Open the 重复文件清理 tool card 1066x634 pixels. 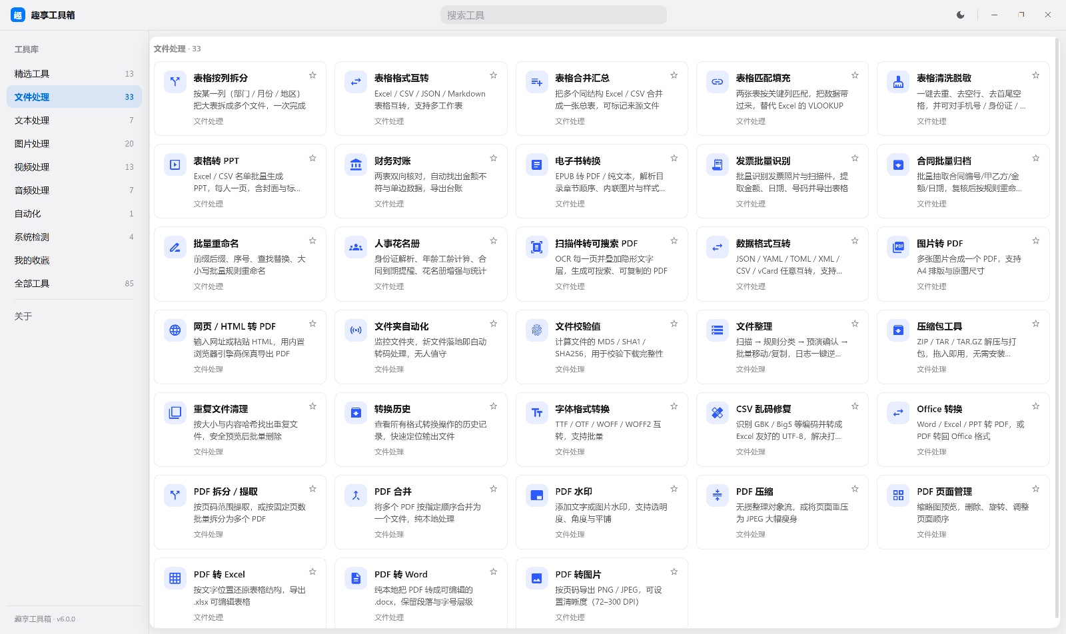tap(240, 429)
